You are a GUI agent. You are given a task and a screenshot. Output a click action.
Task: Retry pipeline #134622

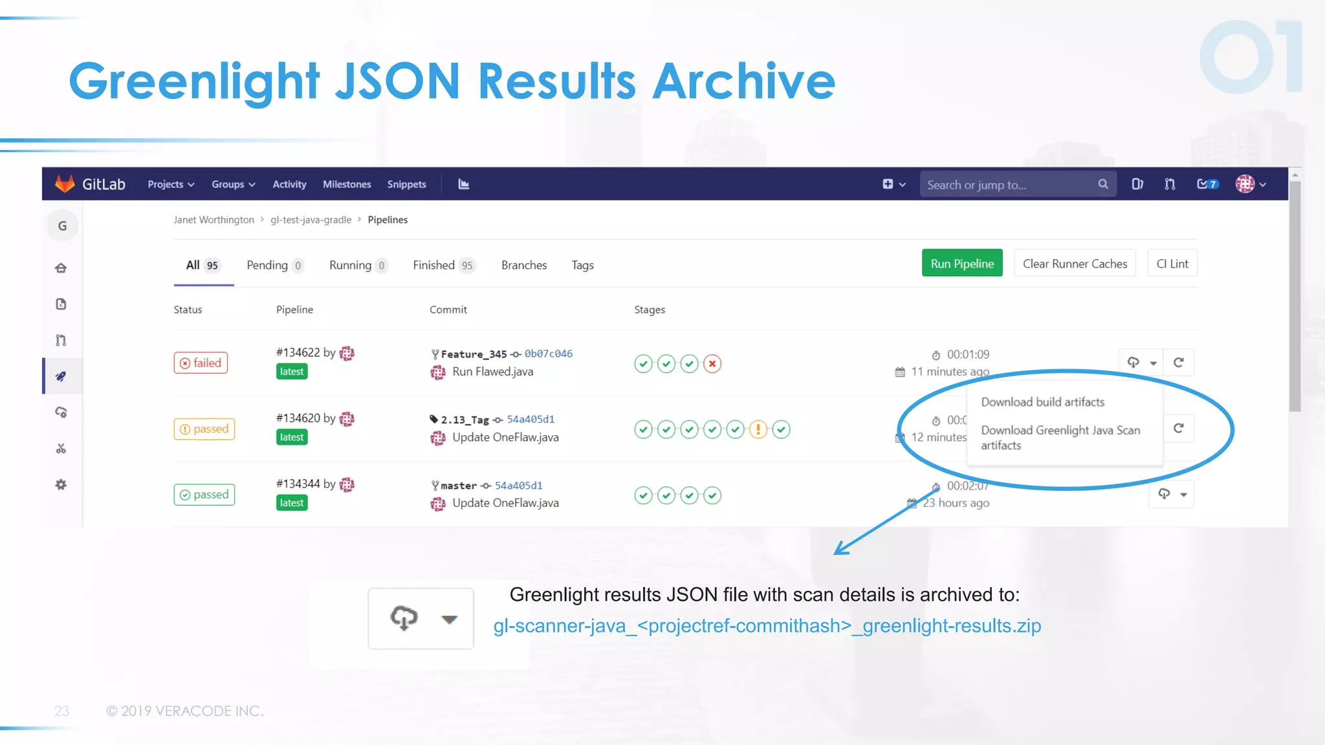(1179, 362)
